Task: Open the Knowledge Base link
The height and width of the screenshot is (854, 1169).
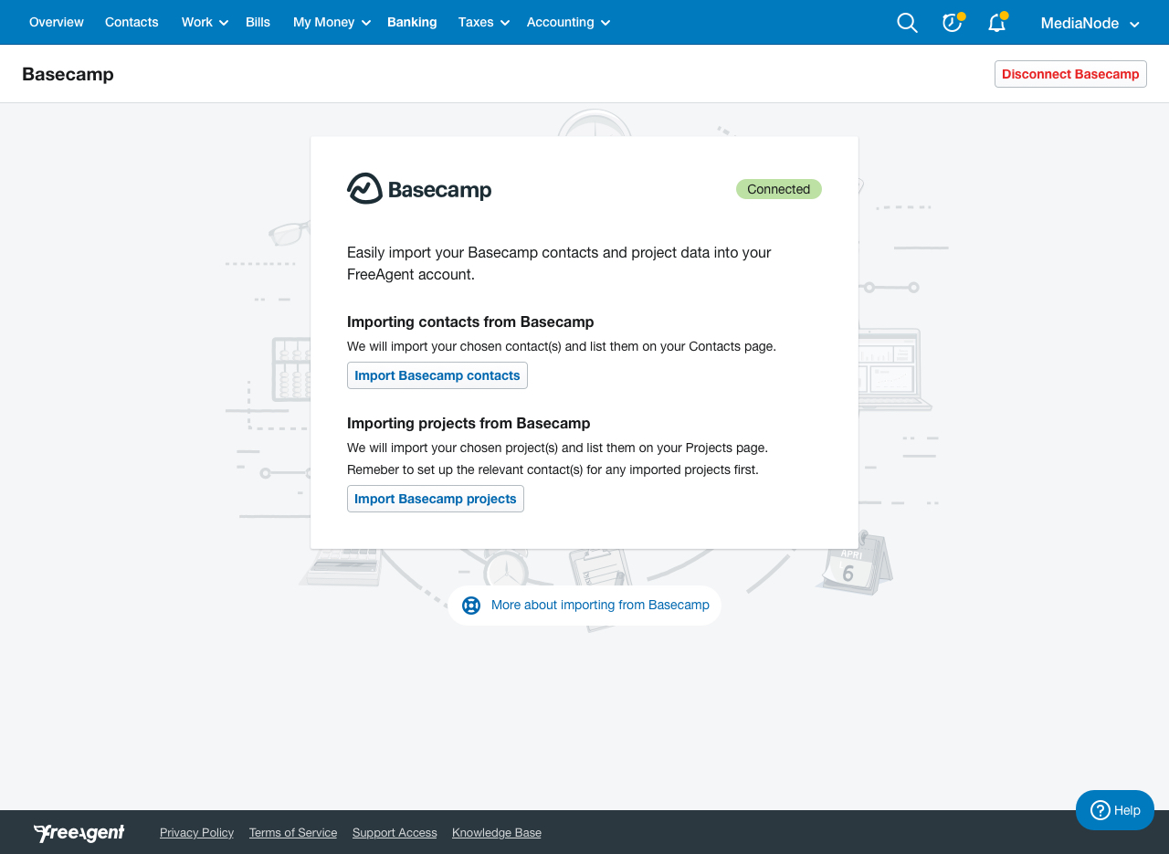Action: pos(496,832)
